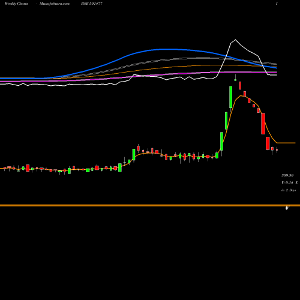
Task: Click the V: 0.14 X volume text
Action: click(289, 182)
